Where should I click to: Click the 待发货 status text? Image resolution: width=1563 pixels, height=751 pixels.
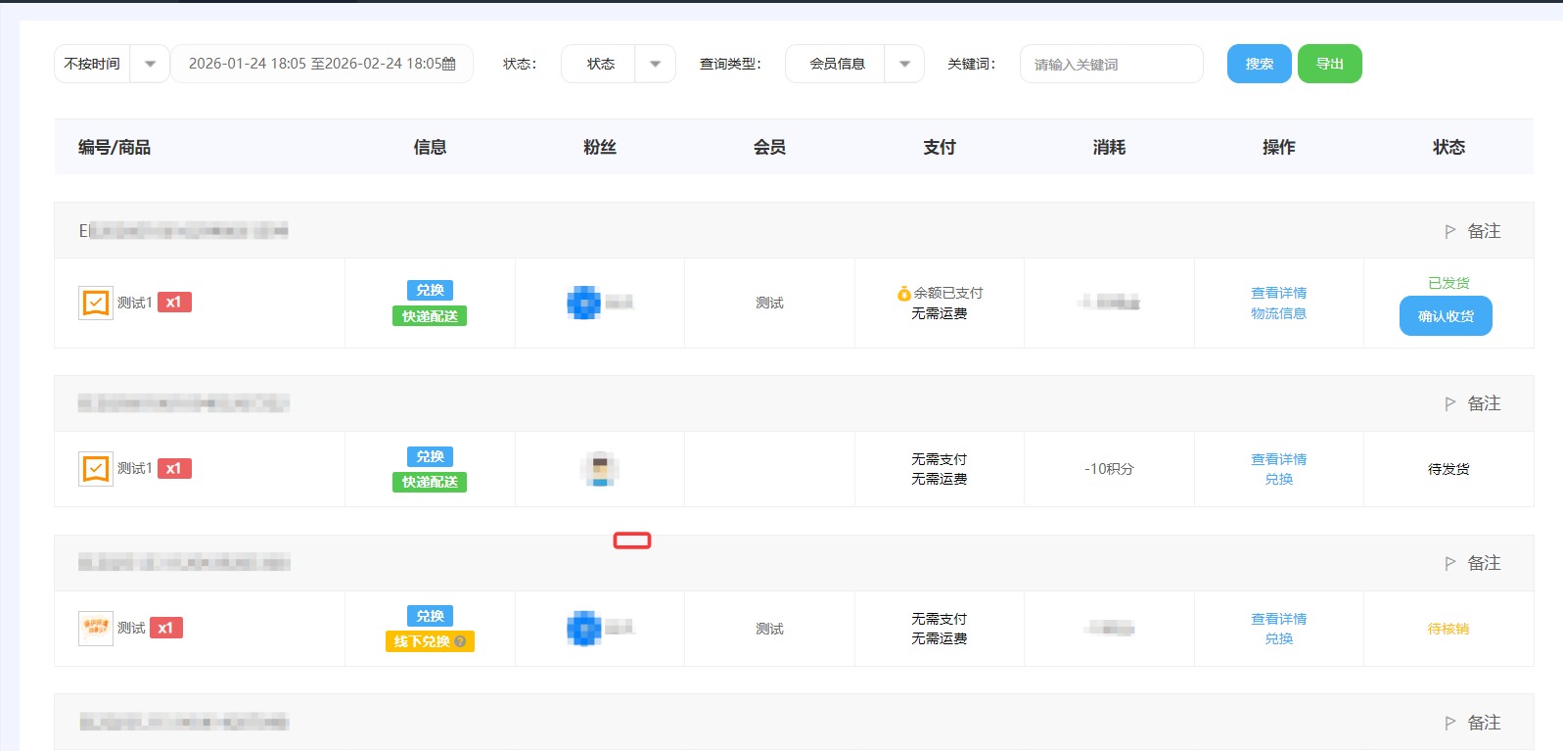1448,469
